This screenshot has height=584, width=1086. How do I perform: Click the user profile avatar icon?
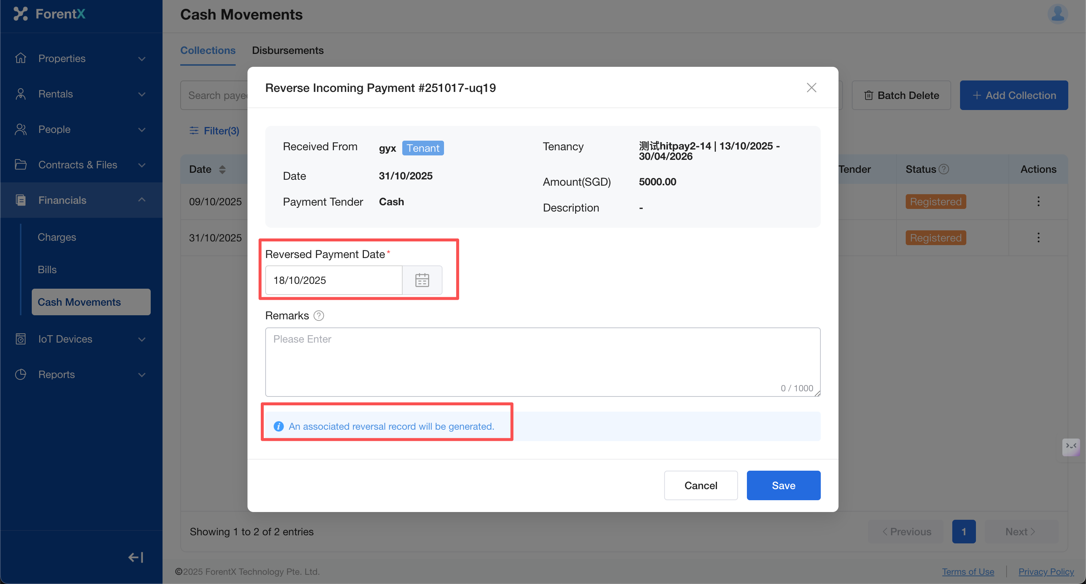point(1057,14)
